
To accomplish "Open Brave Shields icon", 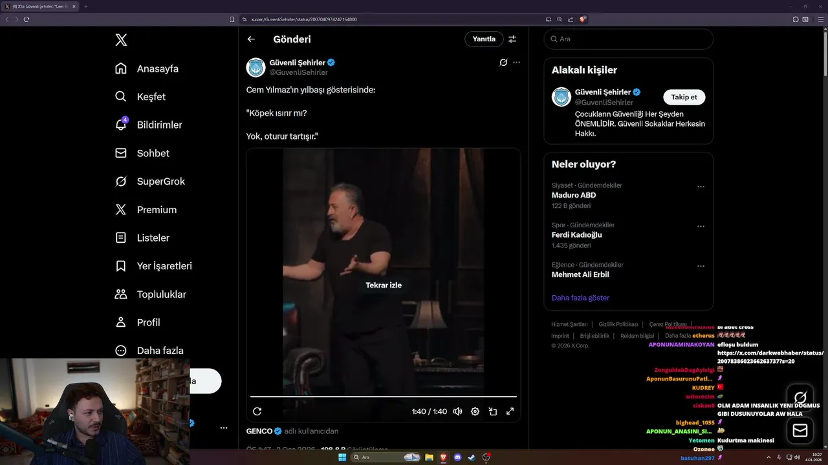I will click(x=583, y=19).
